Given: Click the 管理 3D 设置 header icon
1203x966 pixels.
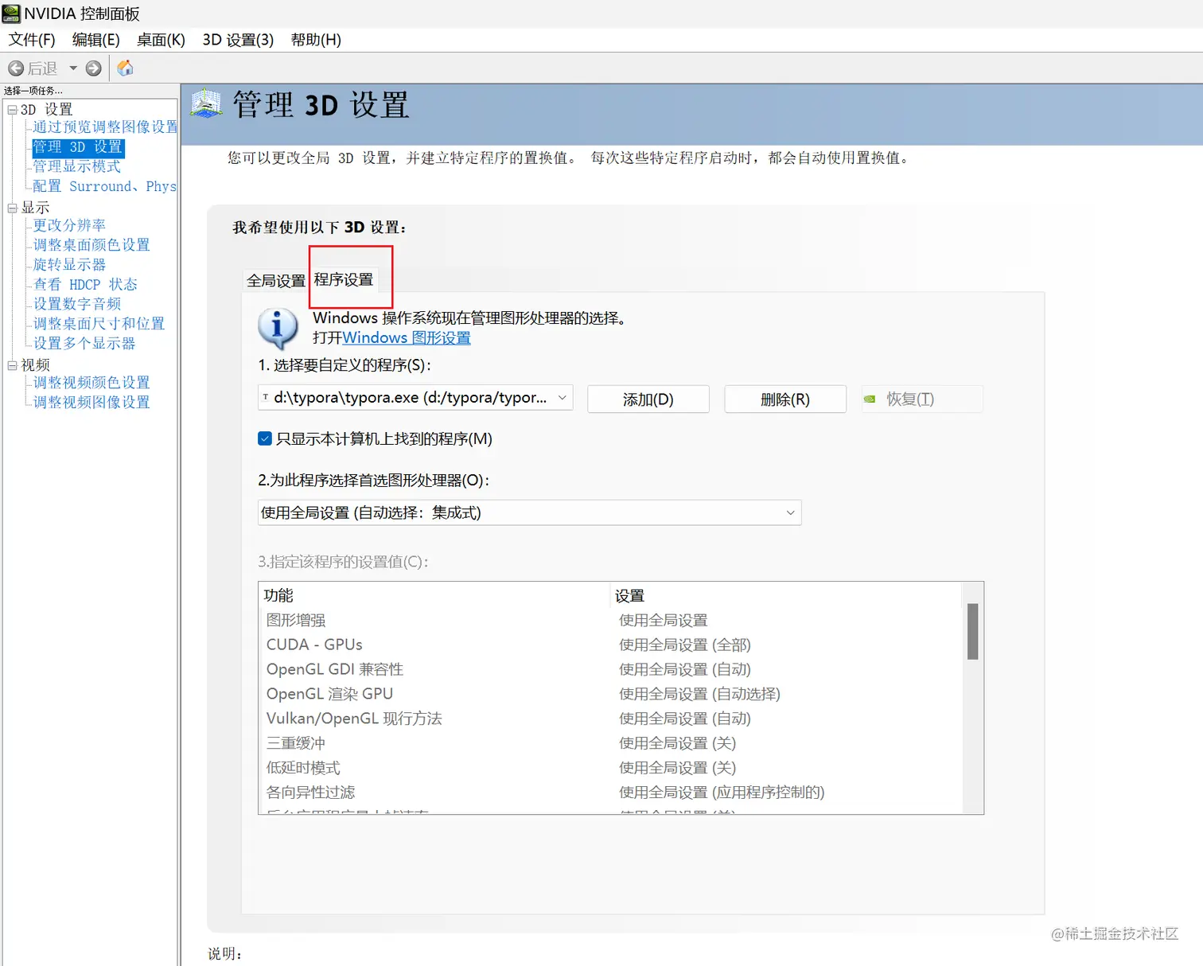Looking at the screenshot, I should click(x=207, y=103).
